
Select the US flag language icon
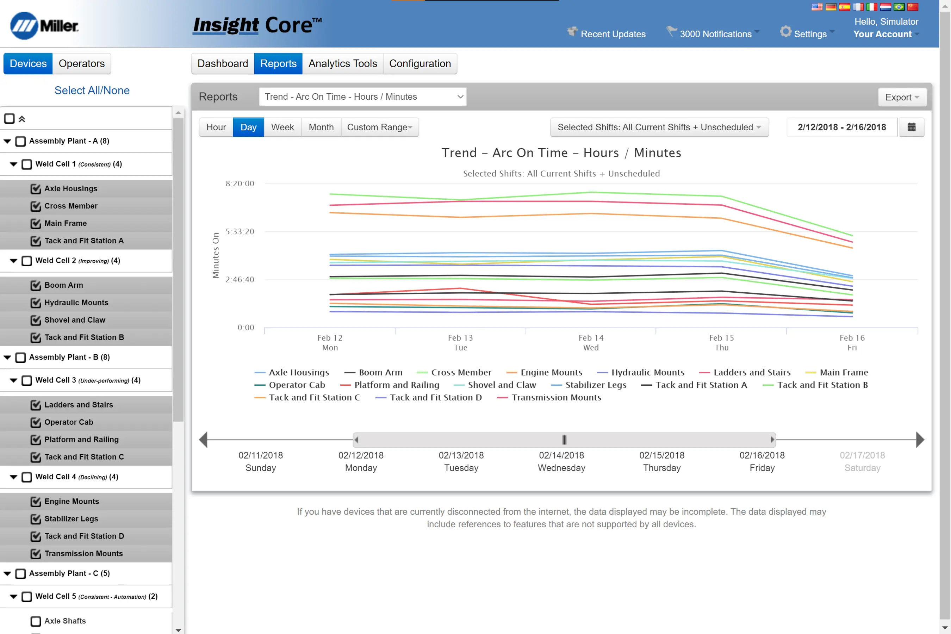point(817,7)
